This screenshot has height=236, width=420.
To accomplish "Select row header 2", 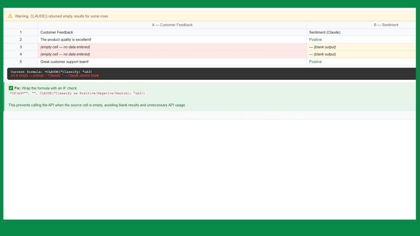I will coord(21,40).
